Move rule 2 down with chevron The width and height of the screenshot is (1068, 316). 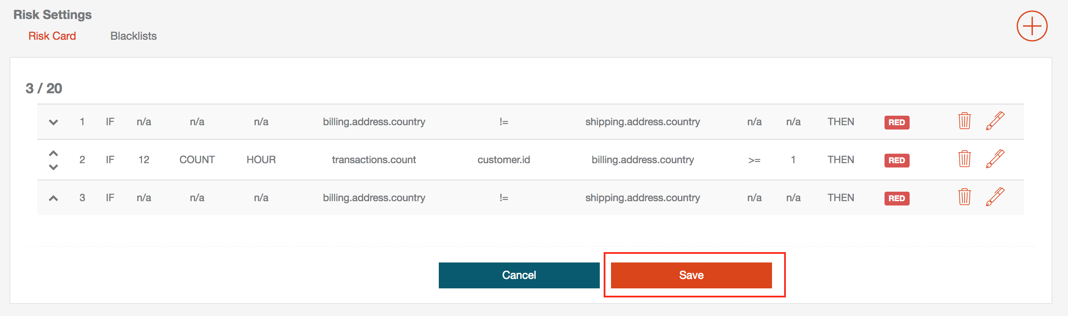[x=53, y=167]
